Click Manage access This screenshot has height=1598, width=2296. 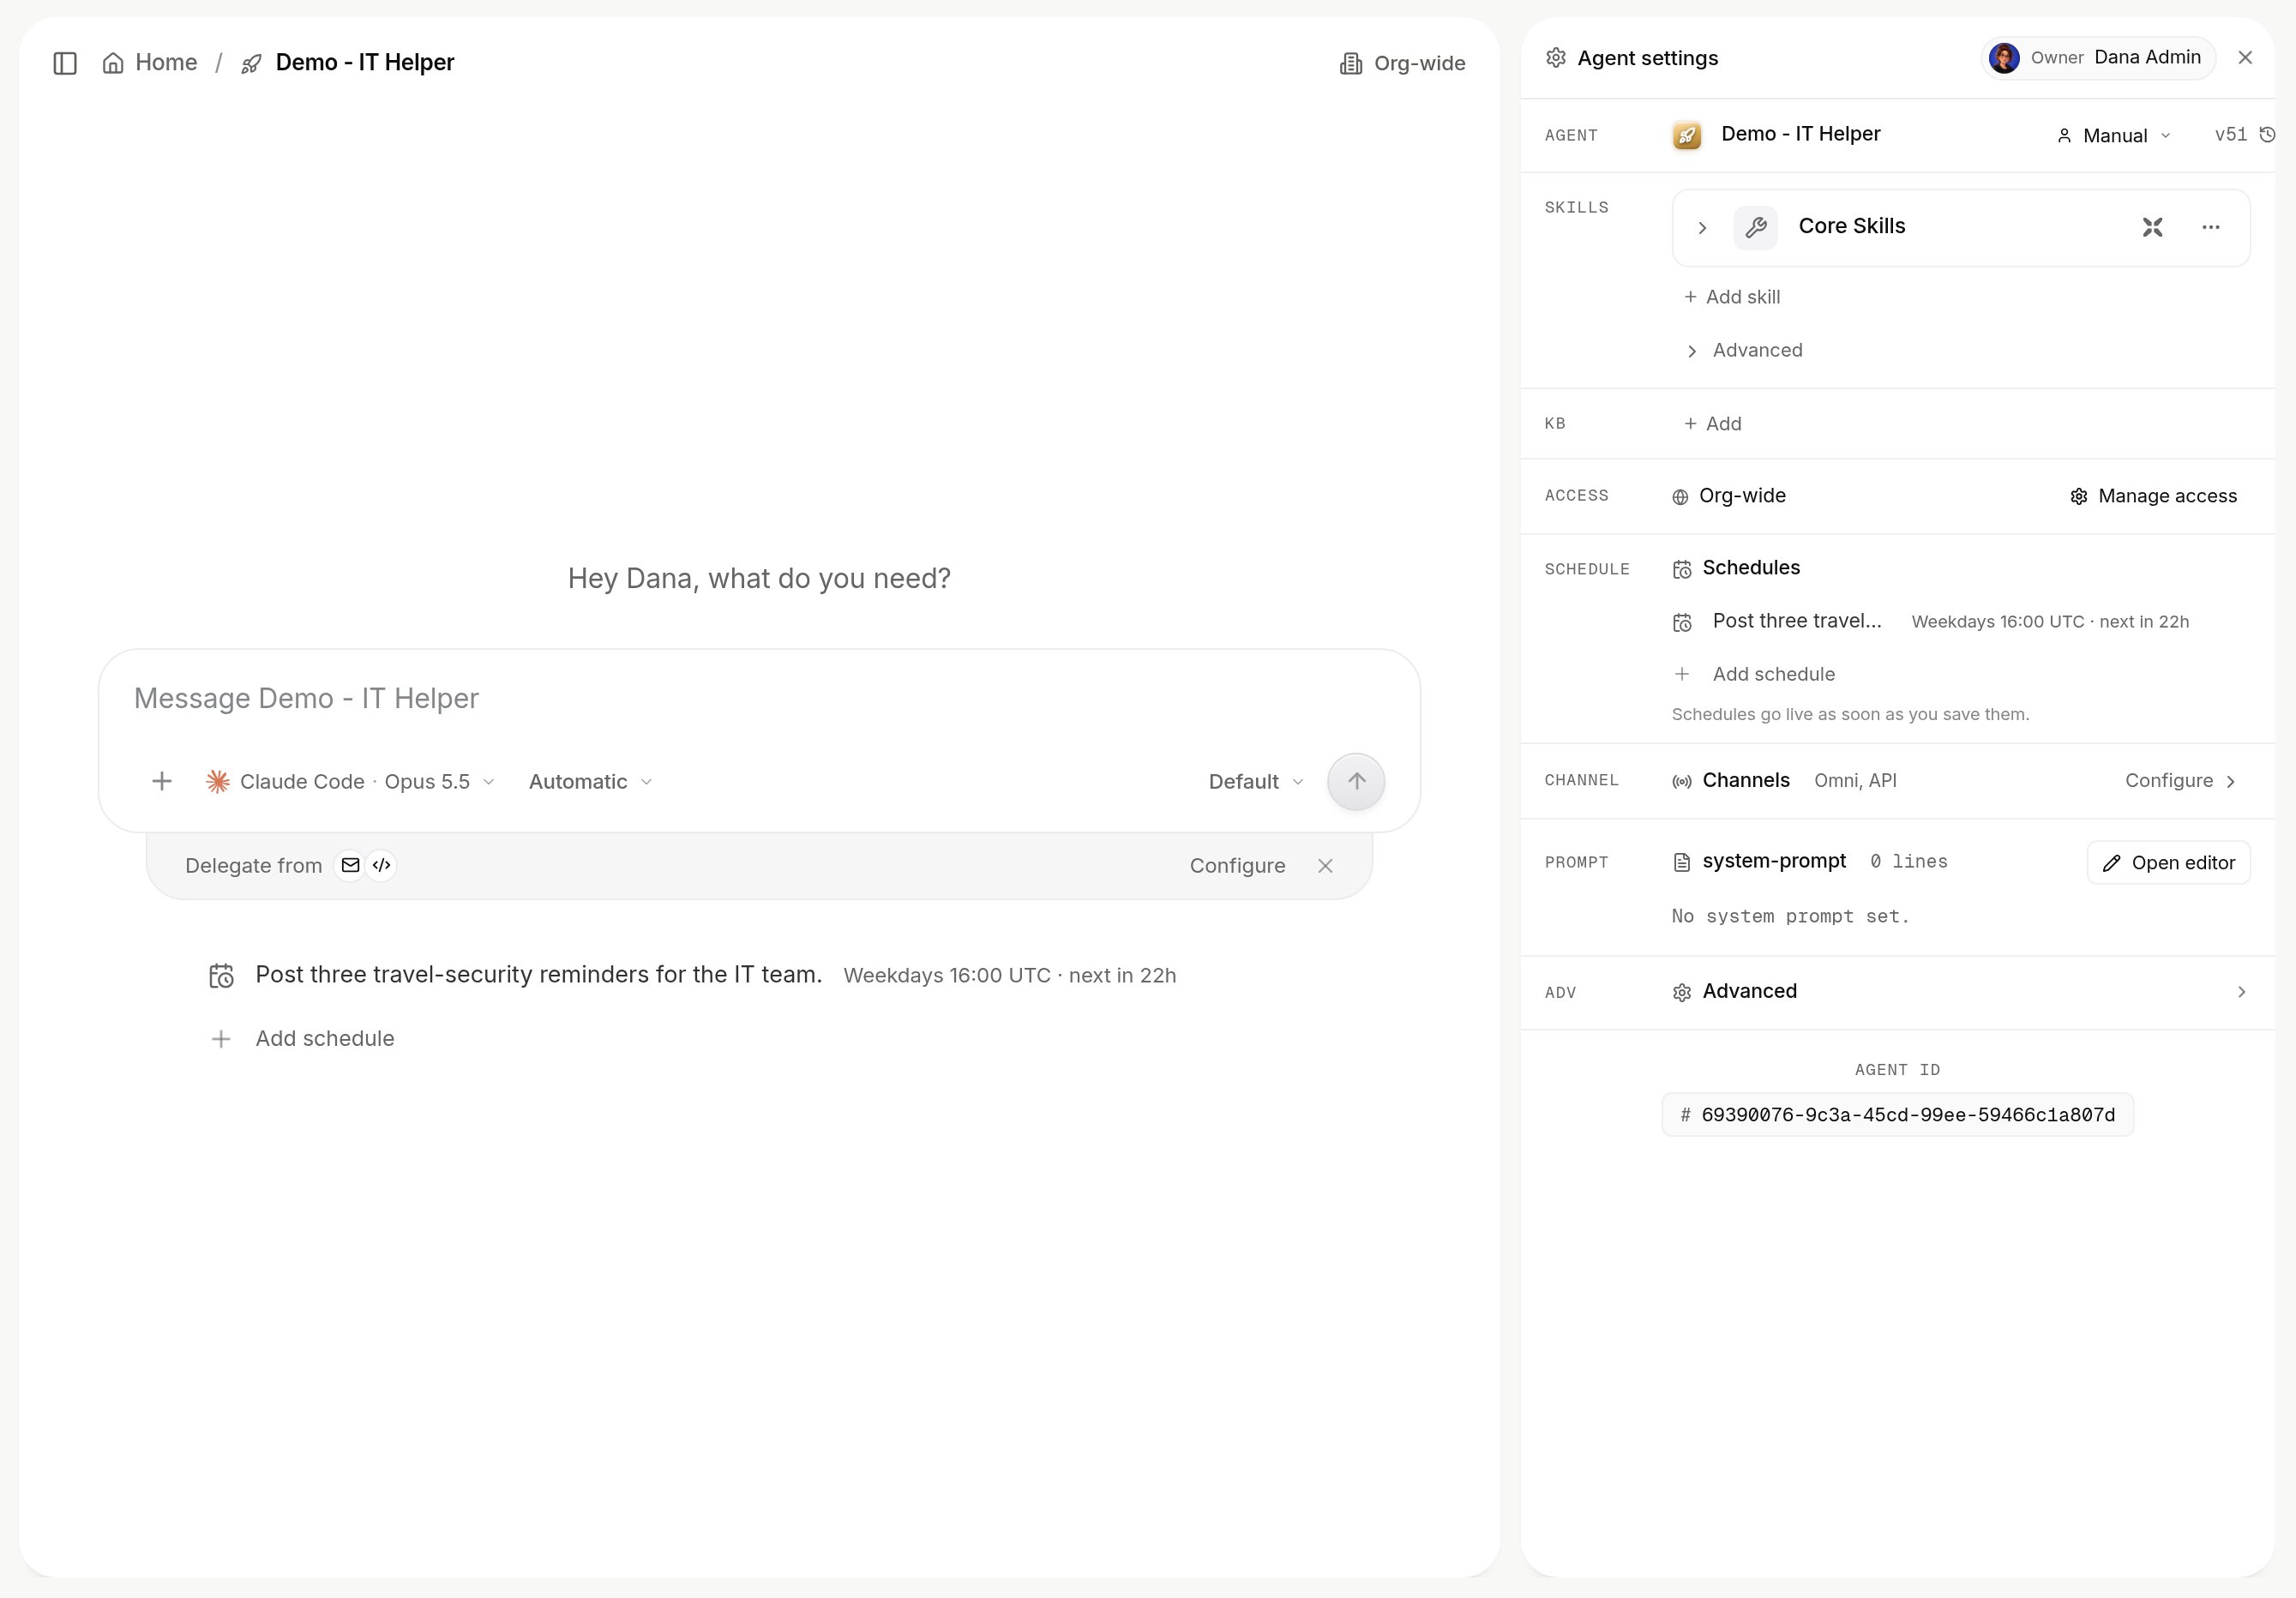pyautogui.click(x=2153, y=496)
